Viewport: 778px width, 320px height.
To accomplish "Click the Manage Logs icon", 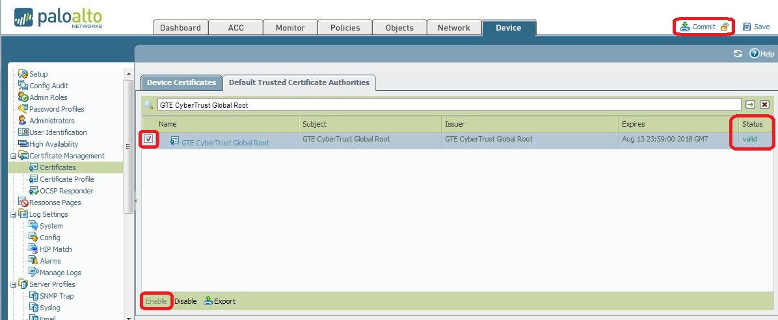I will (33, 272).
